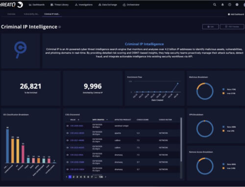Image resolution: width=245 pixels, height=187 pixels.
Task: Click true orange swatch in Remote Access legend
Action: [223, 168]
